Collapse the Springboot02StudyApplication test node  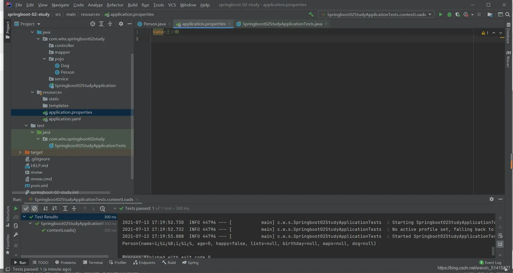coord(30,224)
